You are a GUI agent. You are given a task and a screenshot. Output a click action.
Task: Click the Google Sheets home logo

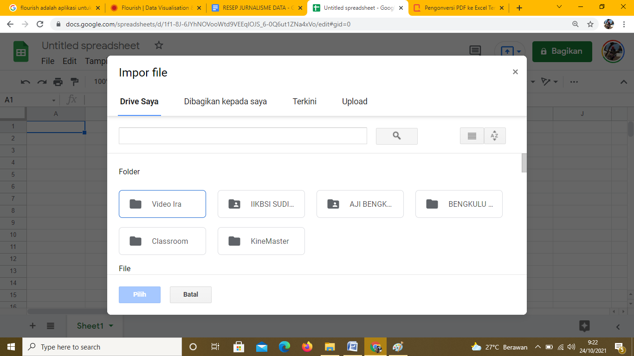(21, 51)
